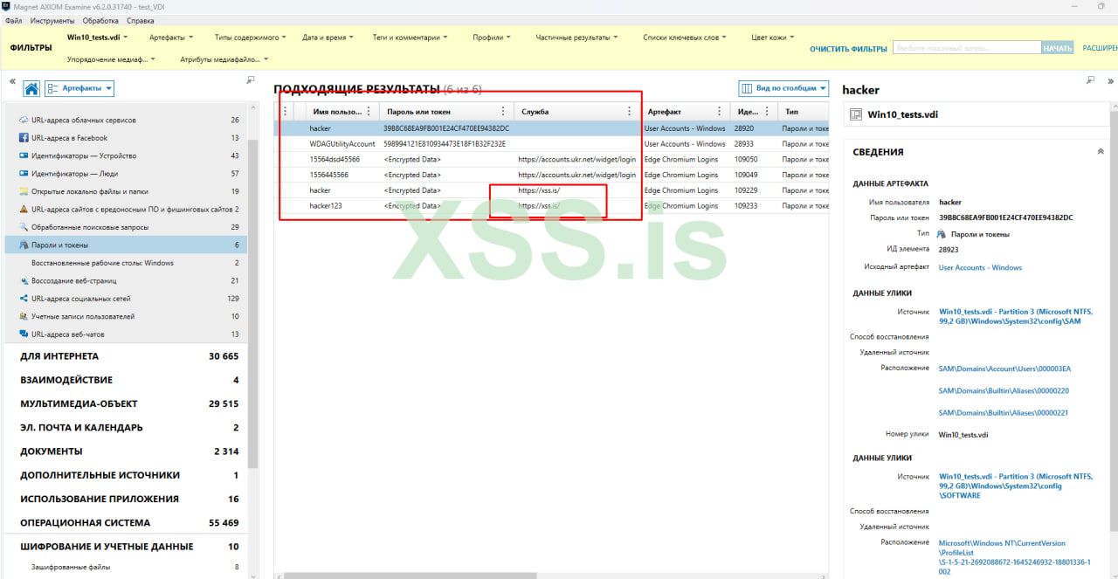
Task: Open the User Accounts - Windows source link
Action: tap(980, 268)
